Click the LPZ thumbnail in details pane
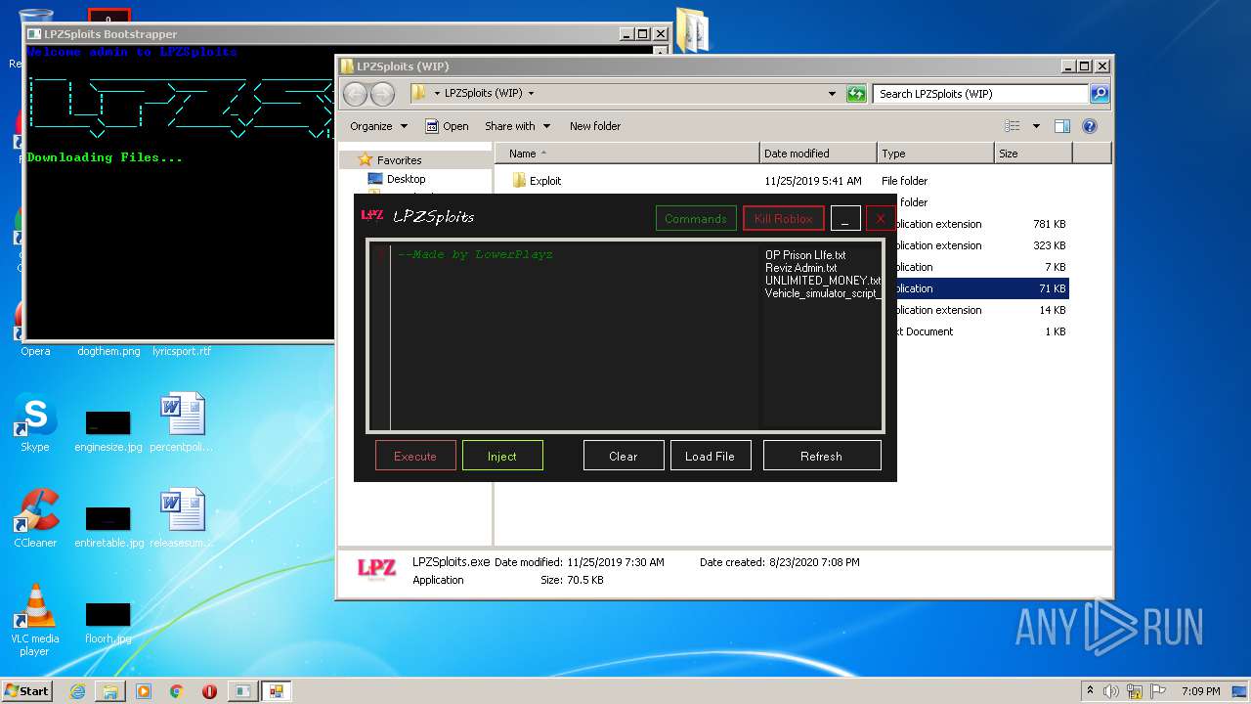 coord(376,570)
